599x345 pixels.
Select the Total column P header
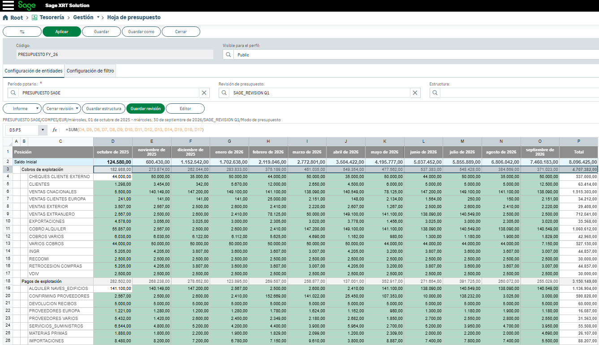click(x=578, y=141)
